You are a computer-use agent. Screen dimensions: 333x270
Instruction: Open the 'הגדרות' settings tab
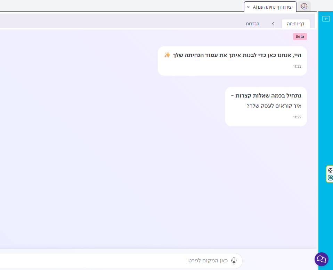[x=252, y=24]
